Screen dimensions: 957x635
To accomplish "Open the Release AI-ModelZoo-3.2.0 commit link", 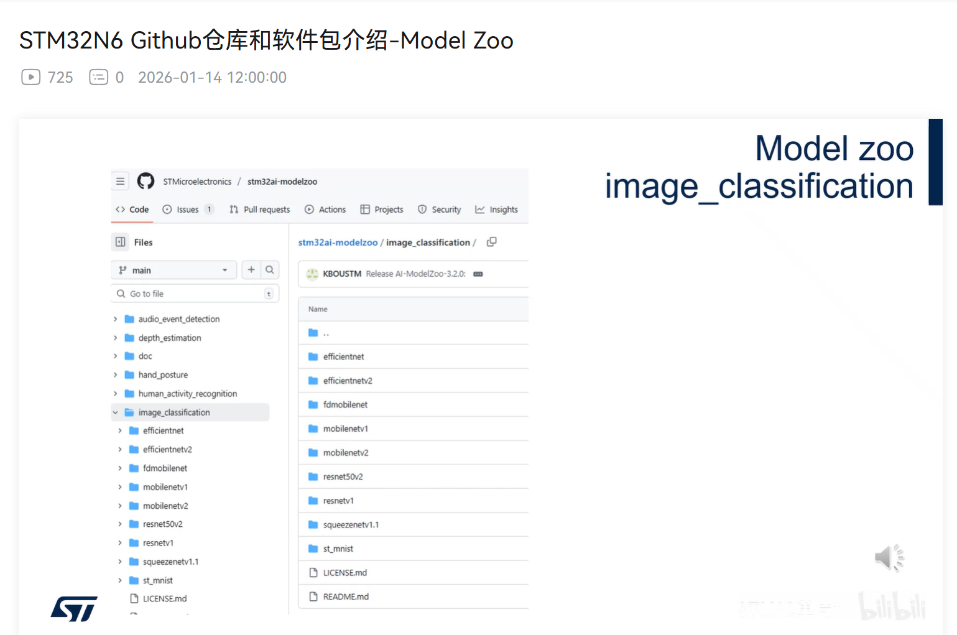I will [x=415, y=274].
